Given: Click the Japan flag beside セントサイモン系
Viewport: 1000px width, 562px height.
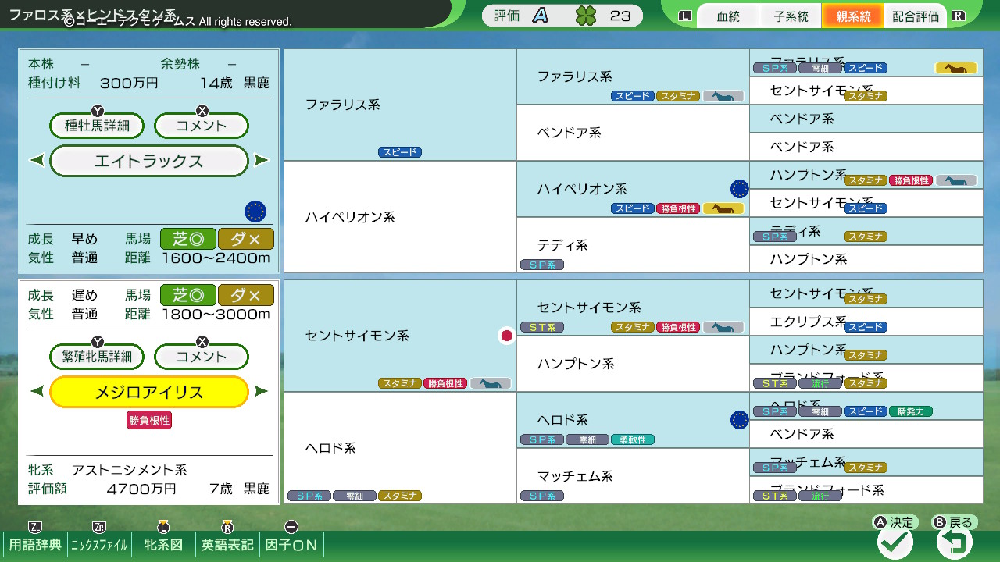Looking at the screenshot, I should (x=506, y=336).
